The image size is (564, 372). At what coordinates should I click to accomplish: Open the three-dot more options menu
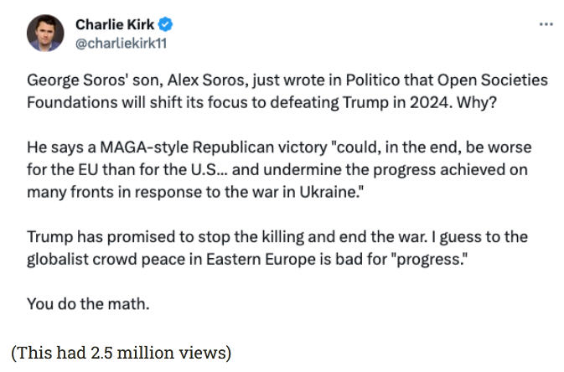(546, 23)
